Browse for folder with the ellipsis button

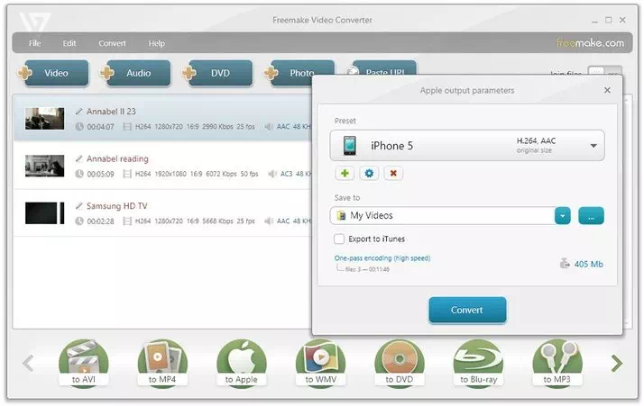coord(591,216)
